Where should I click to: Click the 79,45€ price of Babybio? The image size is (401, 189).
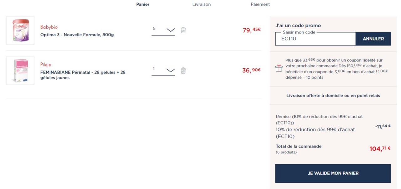pyautogui.click(x=252, y=30)
